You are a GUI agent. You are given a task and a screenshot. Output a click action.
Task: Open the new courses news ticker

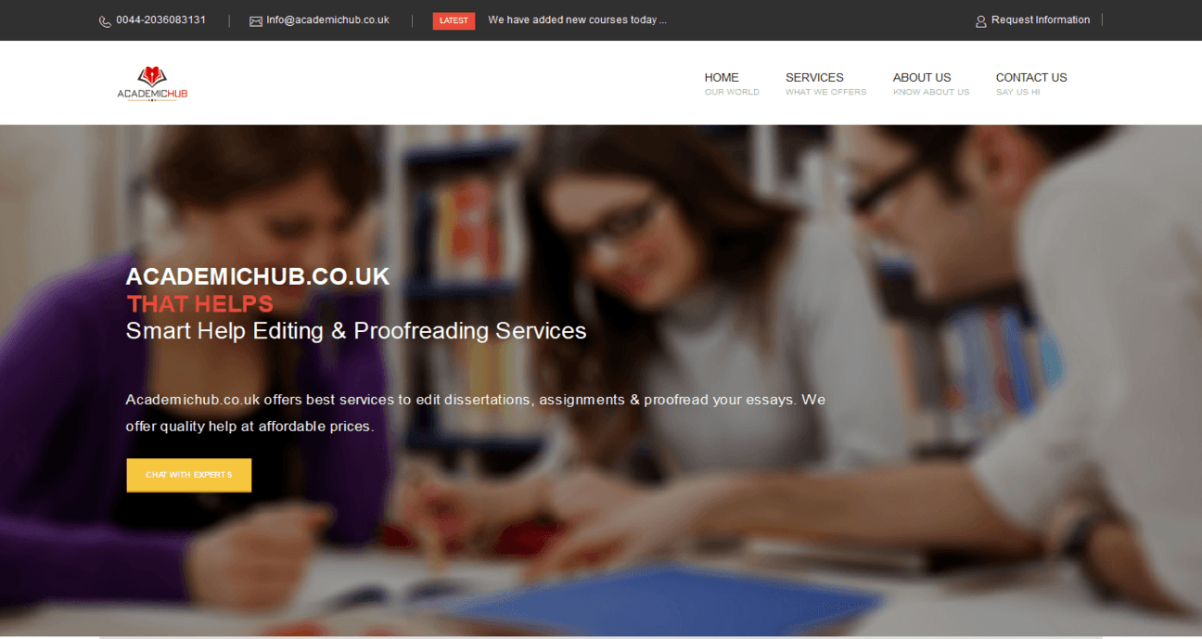(577, 19)
